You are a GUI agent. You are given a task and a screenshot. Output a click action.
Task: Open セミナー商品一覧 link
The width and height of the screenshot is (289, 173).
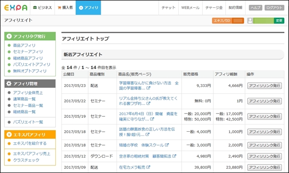point(28,105)
